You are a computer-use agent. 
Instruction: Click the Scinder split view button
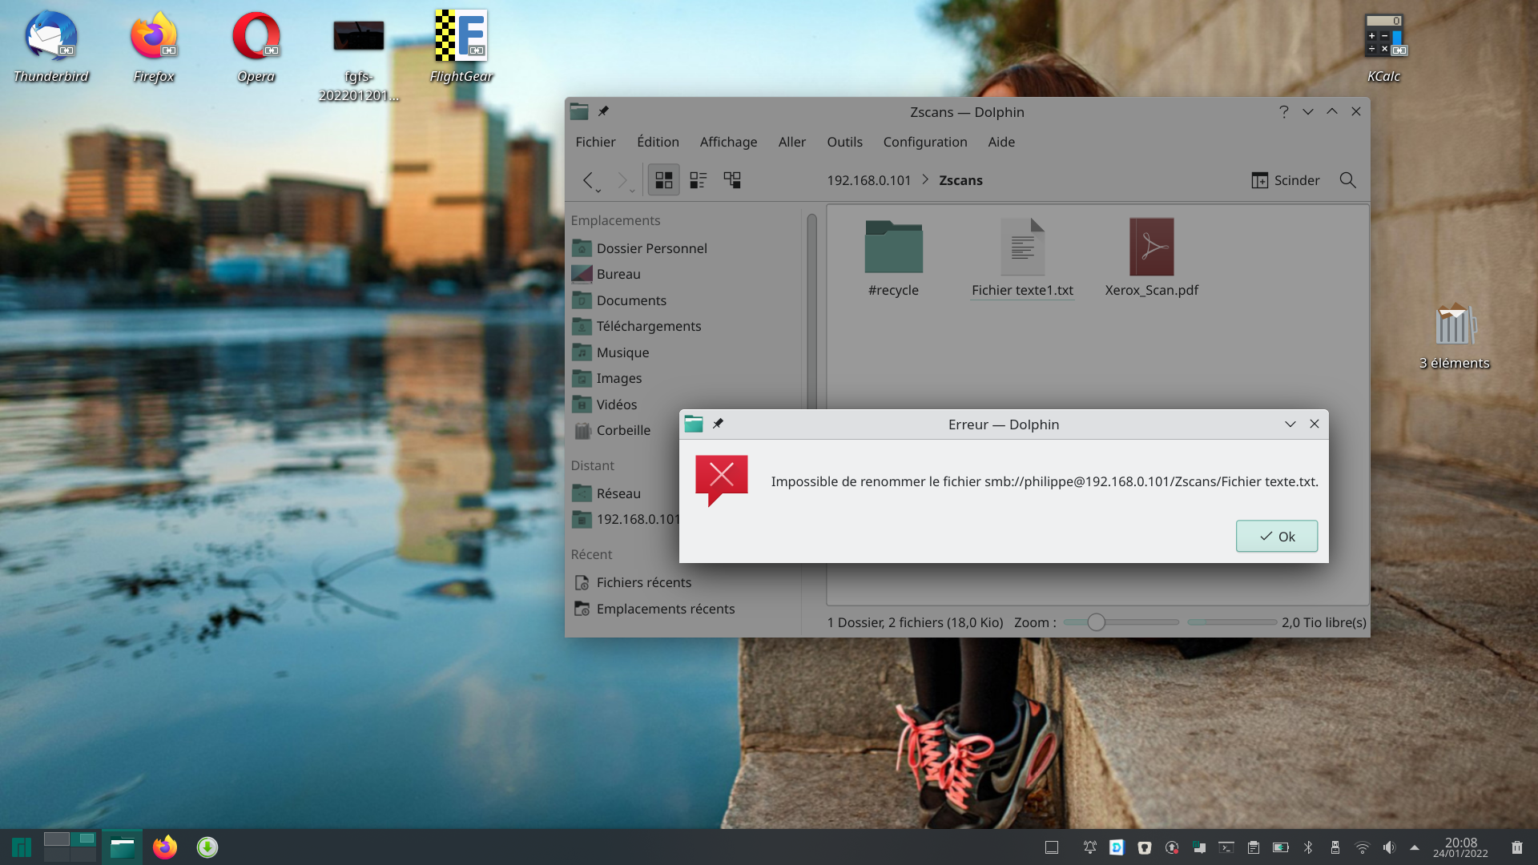(1285, 180)
